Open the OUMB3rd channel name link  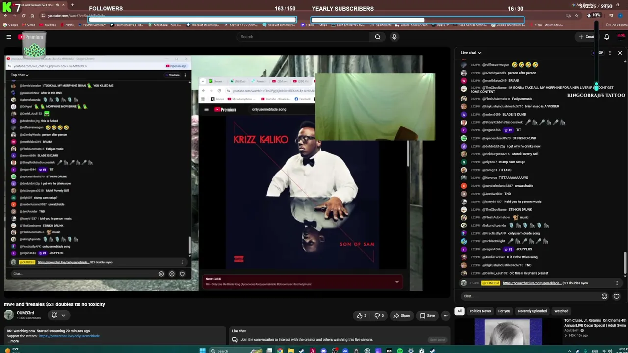tap(26, 313)
